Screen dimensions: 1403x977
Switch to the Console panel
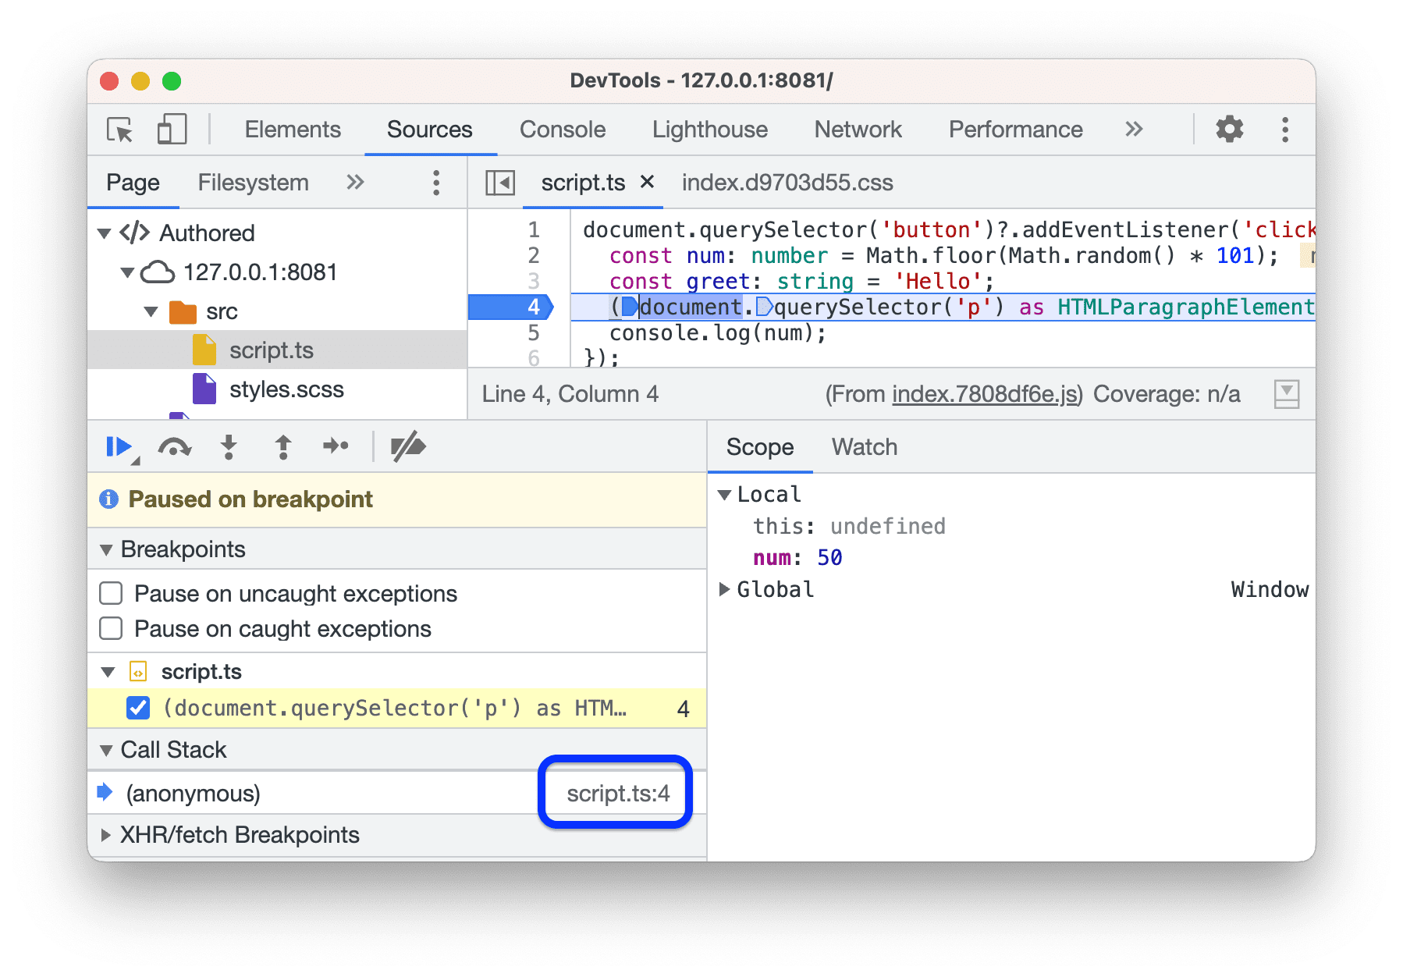coord(562,129)
